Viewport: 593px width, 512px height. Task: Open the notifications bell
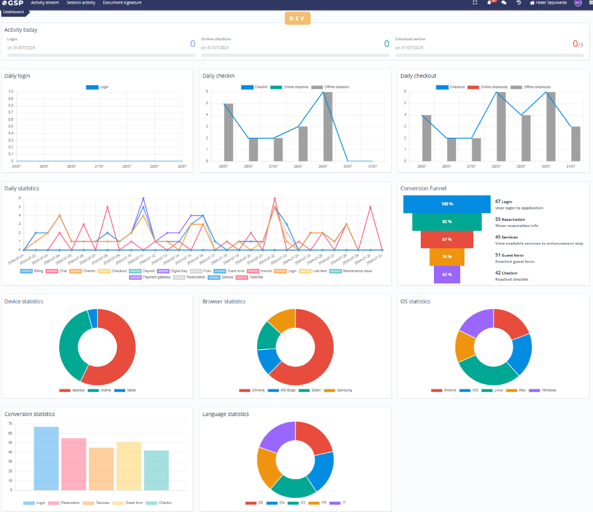pyautogui.click(x=489, y=3)
